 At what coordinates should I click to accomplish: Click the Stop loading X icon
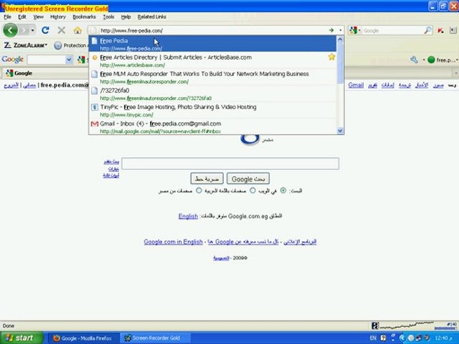61,30
